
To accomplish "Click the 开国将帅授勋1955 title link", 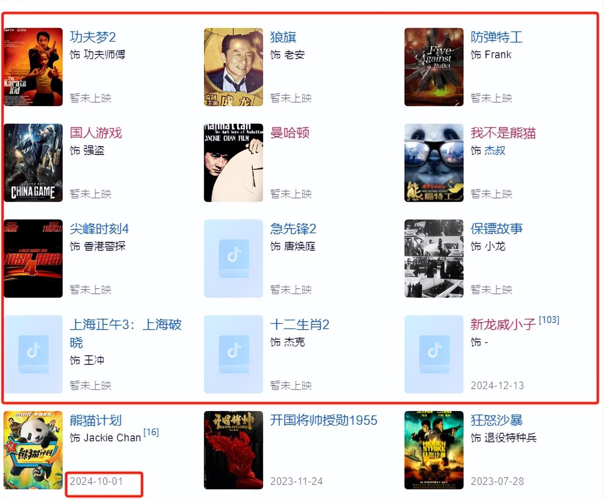I will [x=324, y=420].
